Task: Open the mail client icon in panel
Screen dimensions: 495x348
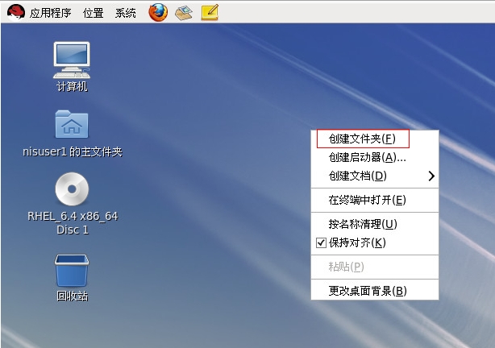Action: pyautogui.click(x=184, y=13)
